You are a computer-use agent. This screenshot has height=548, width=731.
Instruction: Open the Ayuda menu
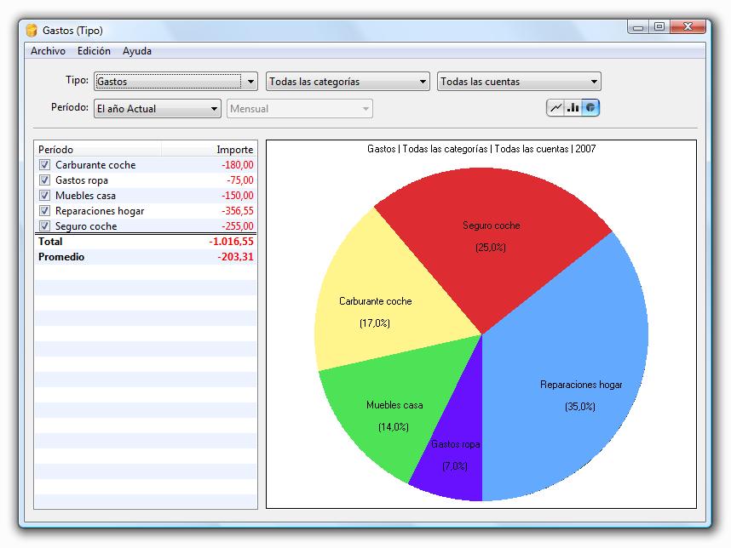(x=137, y=51)
